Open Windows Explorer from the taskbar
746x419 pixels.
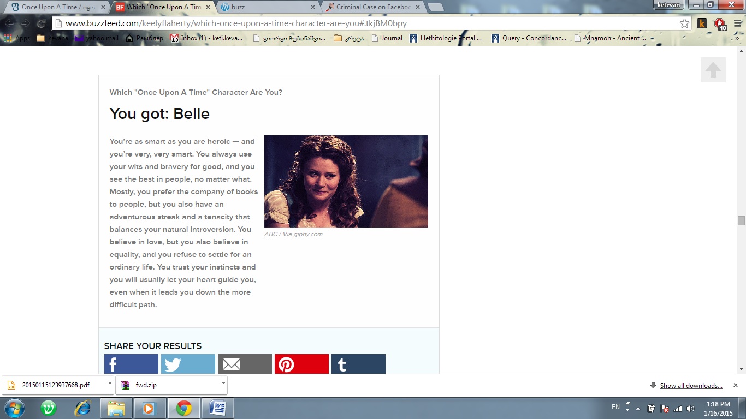tap(116, 408)
